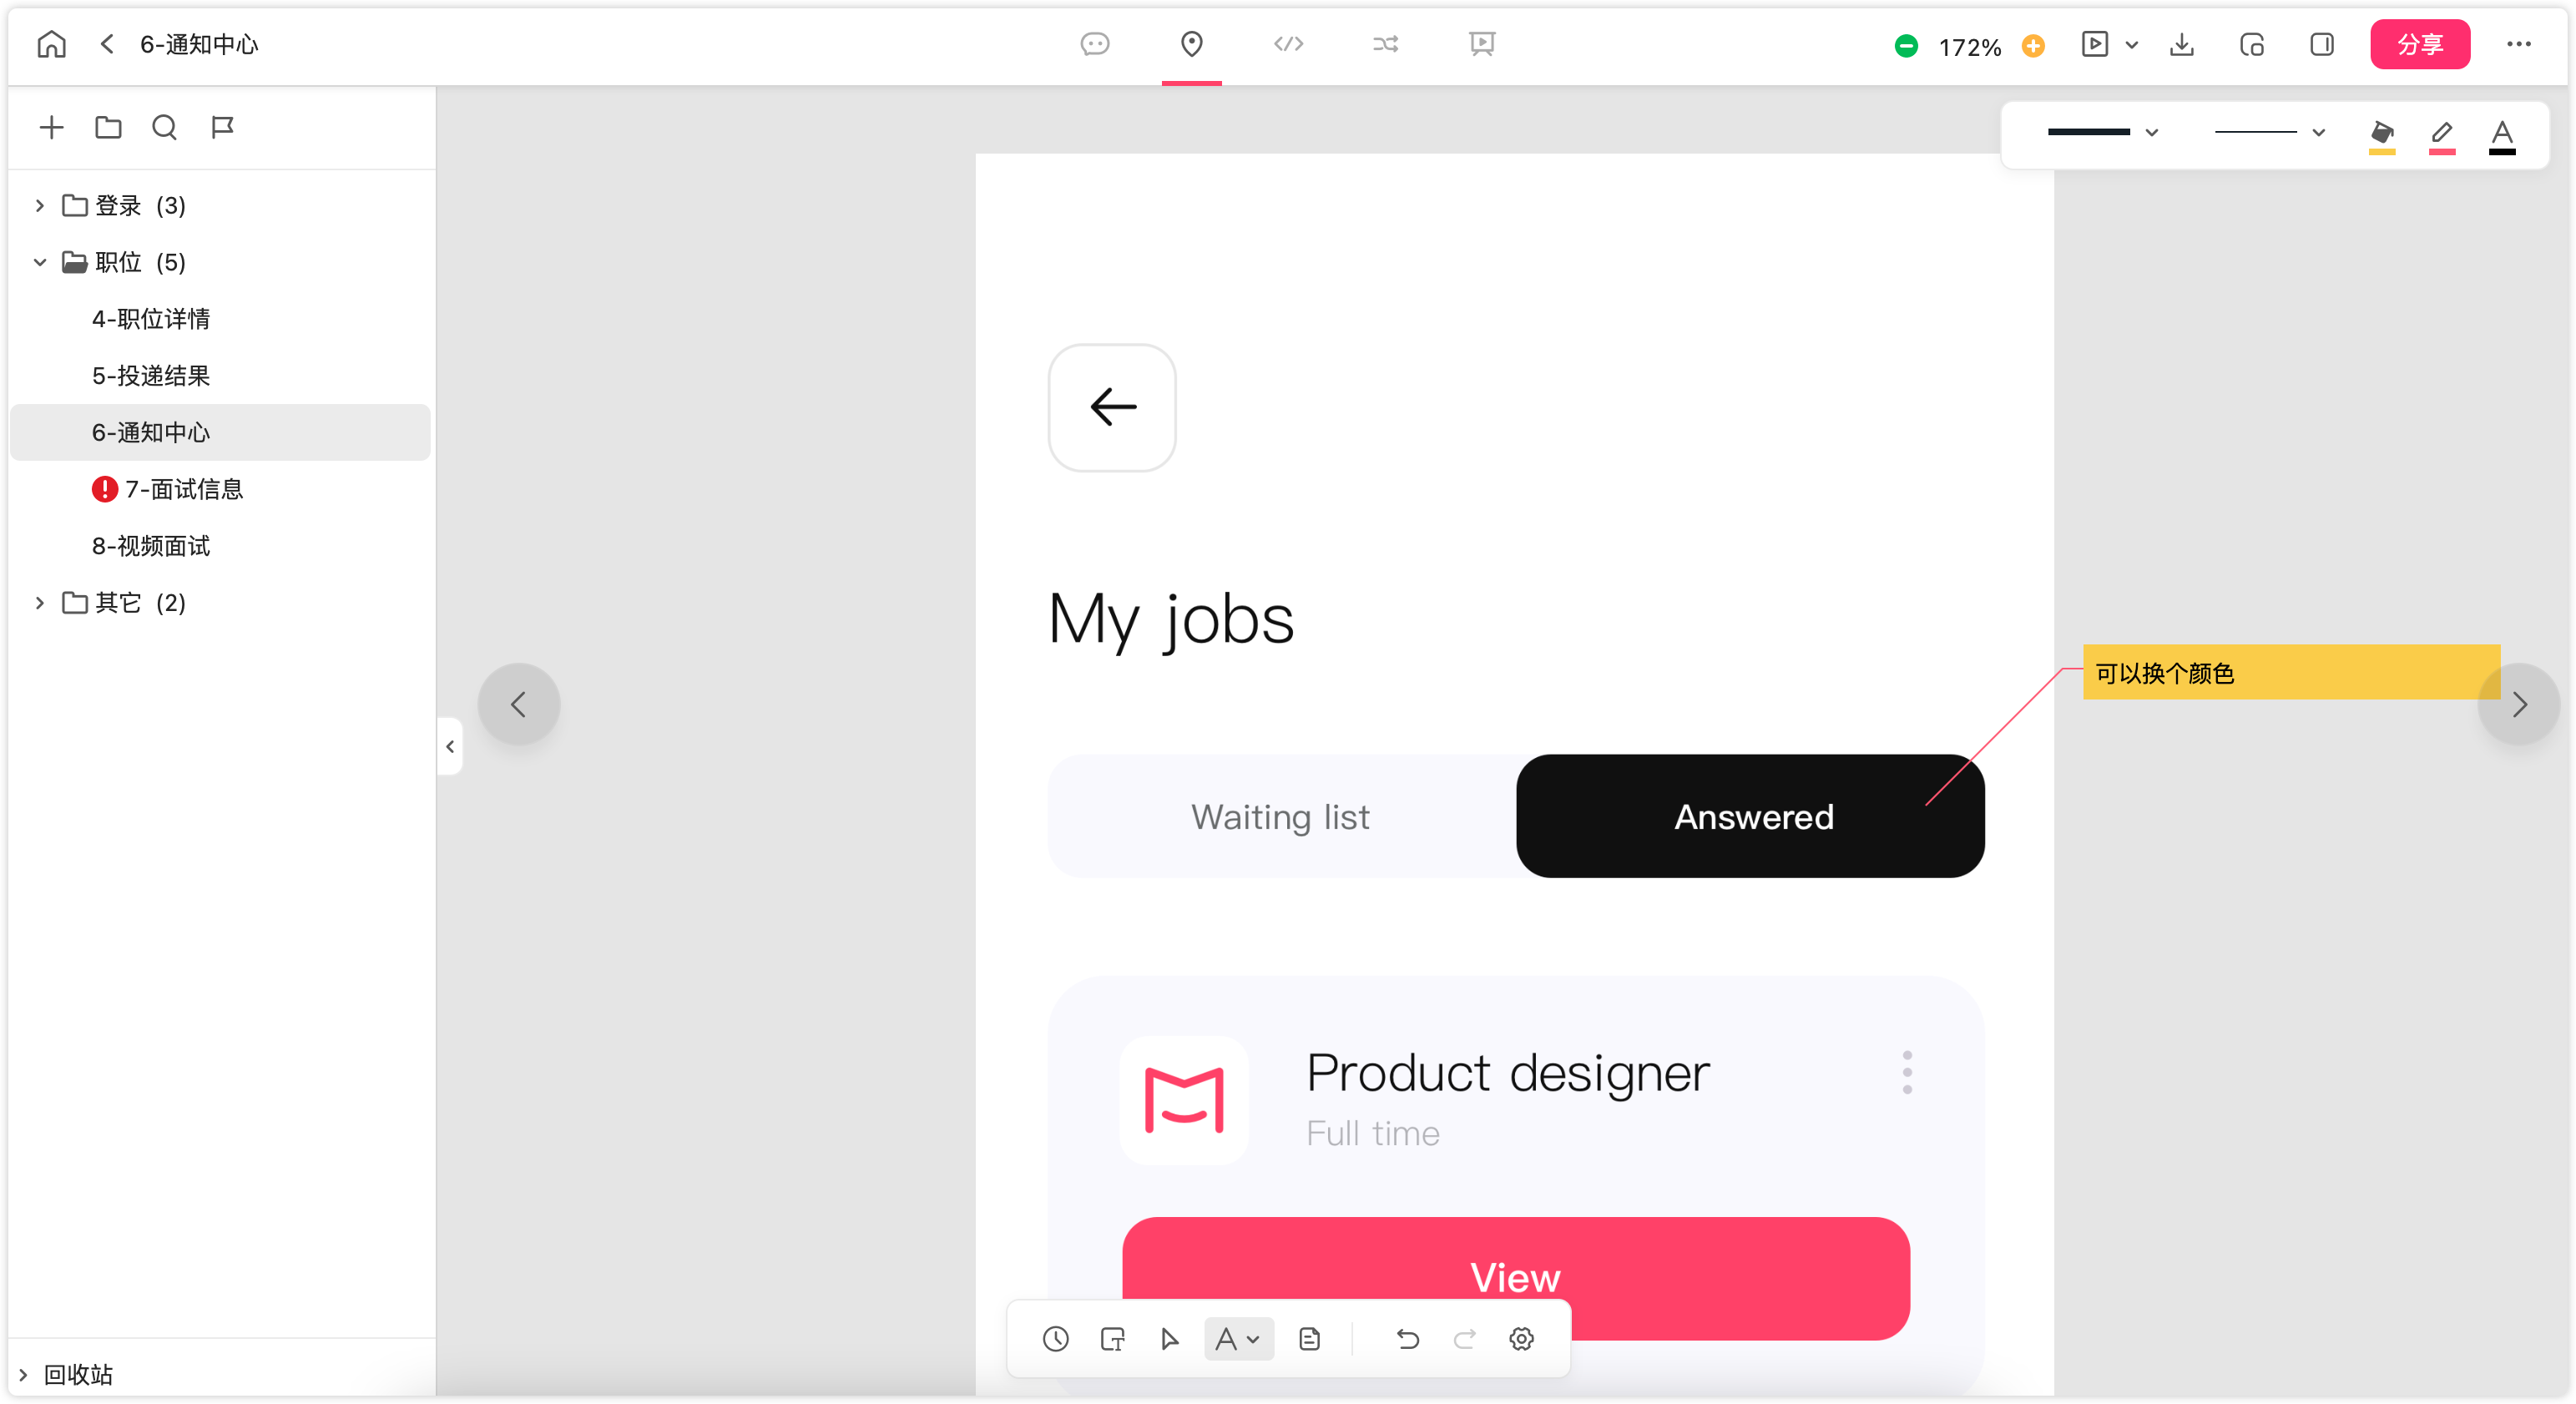Screen dimensions: 2576x1404
Task: Click the undo arrow in bottom toolbar
Action: pyautogui.click(x=1408, y=1339)
